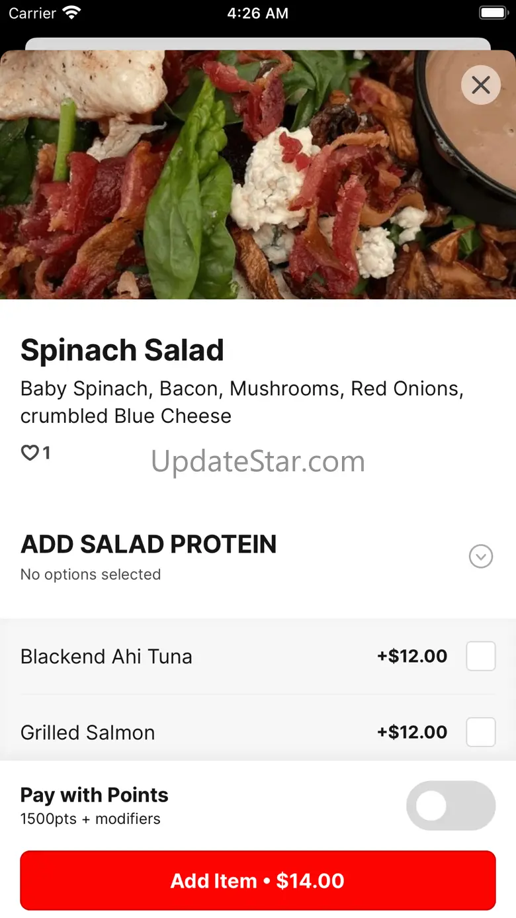Screen dimensions: 516x918
Task: Enable the Pay with Points switch
Action: [451, 806]
